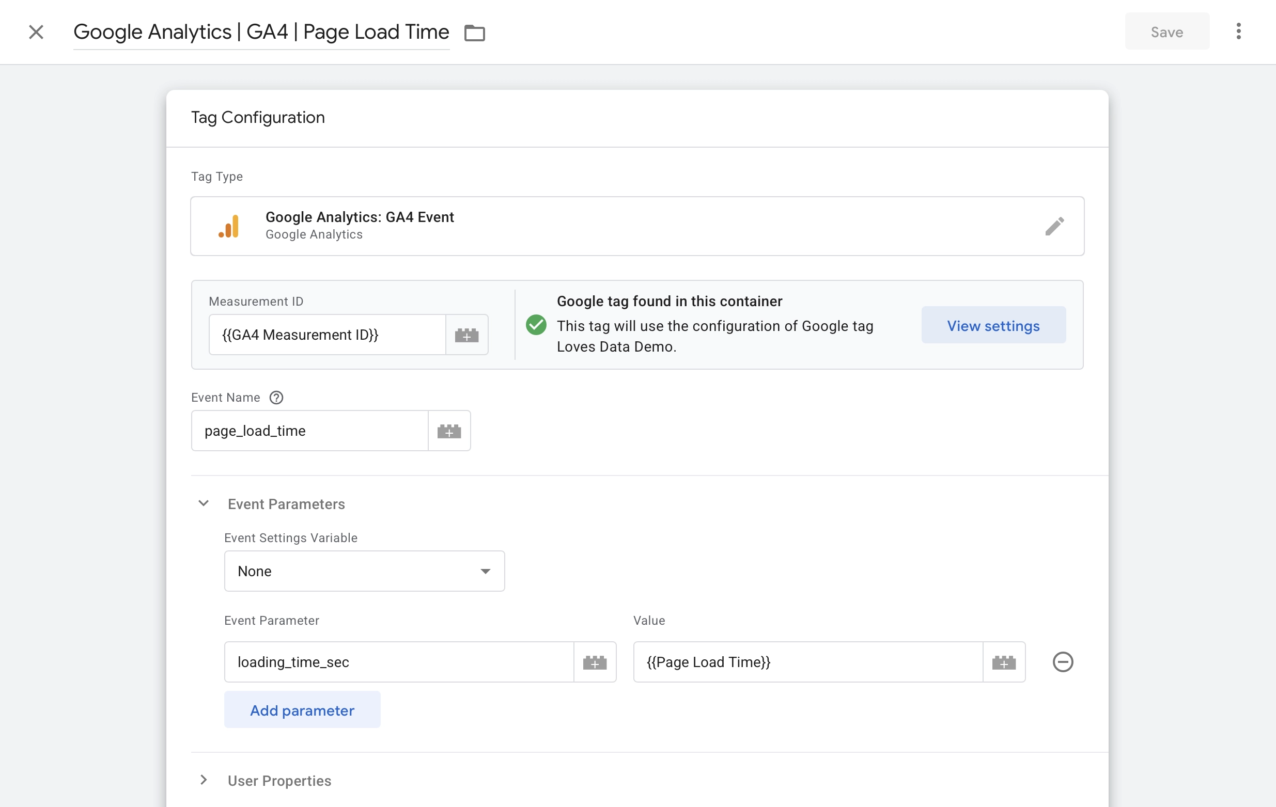Click the green checkmark status icon

[536, 325]
